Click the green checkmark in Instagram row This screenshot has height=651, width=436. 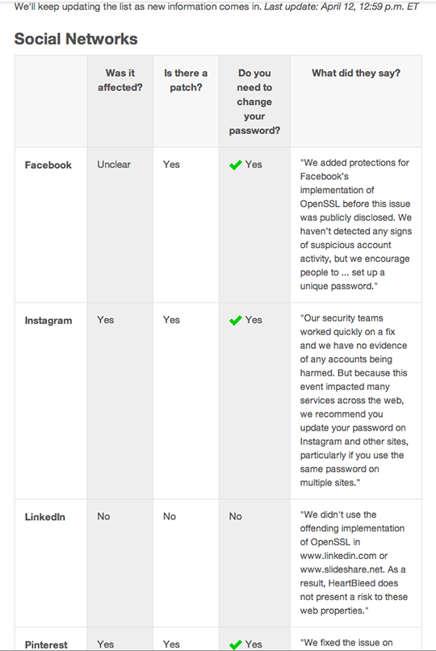click(x=235, y=321)
